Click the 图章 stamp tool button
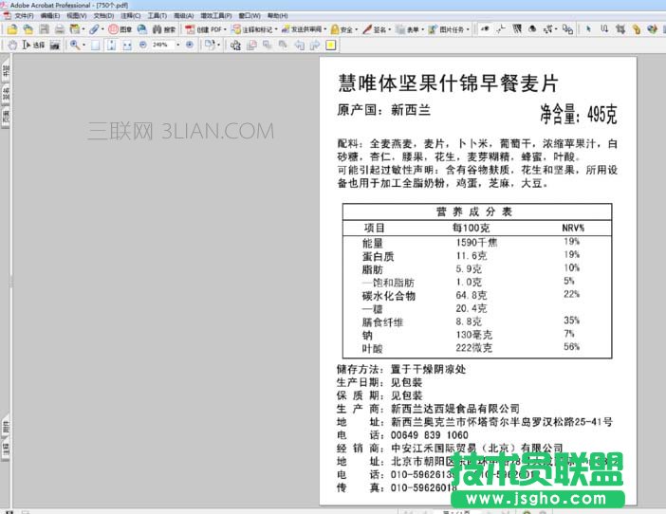 pyautogui.click(x=120, y=29)
